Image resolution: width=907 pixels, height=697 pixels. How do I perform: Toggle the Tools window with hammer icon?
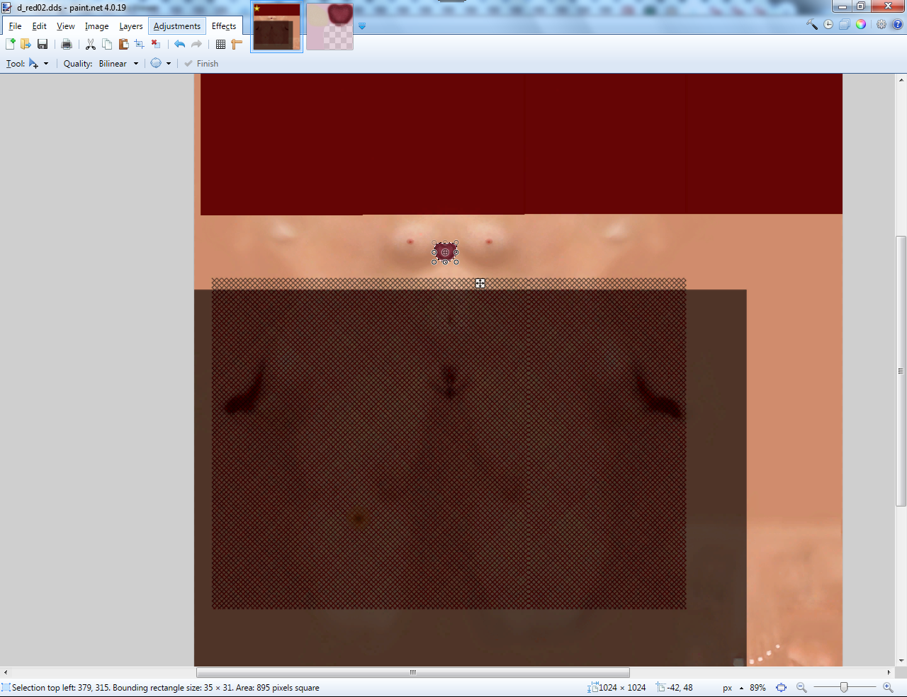click(x=812, y=24)
